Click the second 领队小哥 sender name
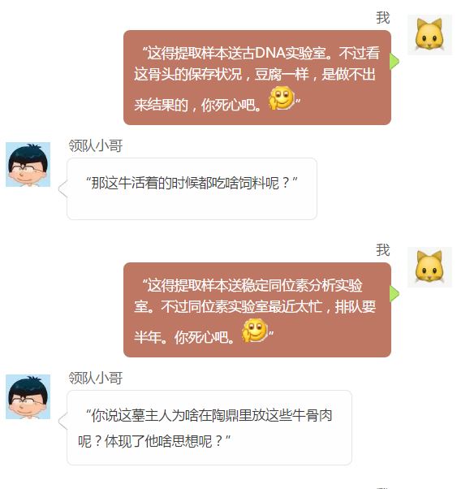The image size is (457, 489). pyautogui.click(x=96, y=378)
